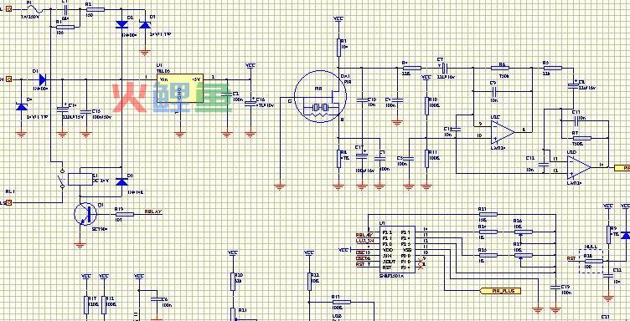Image resolution: width=630 pixels, height=321 pixels.
Task: Click the RELAY net label near R19
Action: (x=153, y=211)
